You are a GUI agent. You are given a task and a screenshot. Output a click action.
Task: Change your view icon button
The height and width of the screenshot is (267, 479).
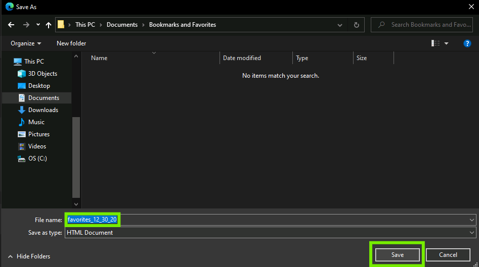pos(436,43)
